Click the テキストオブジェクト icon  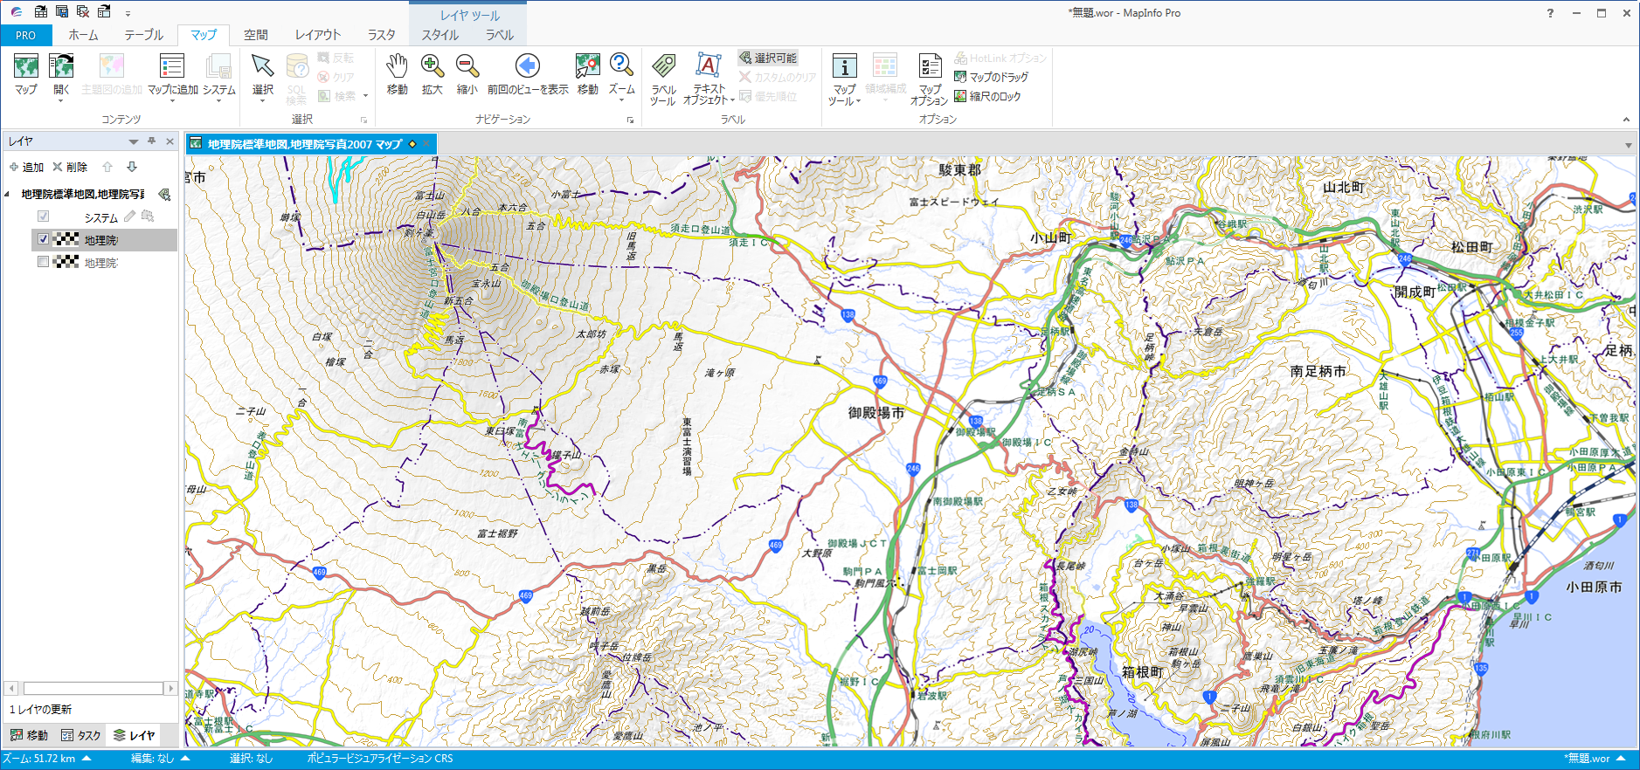click(x=708, y=66)
